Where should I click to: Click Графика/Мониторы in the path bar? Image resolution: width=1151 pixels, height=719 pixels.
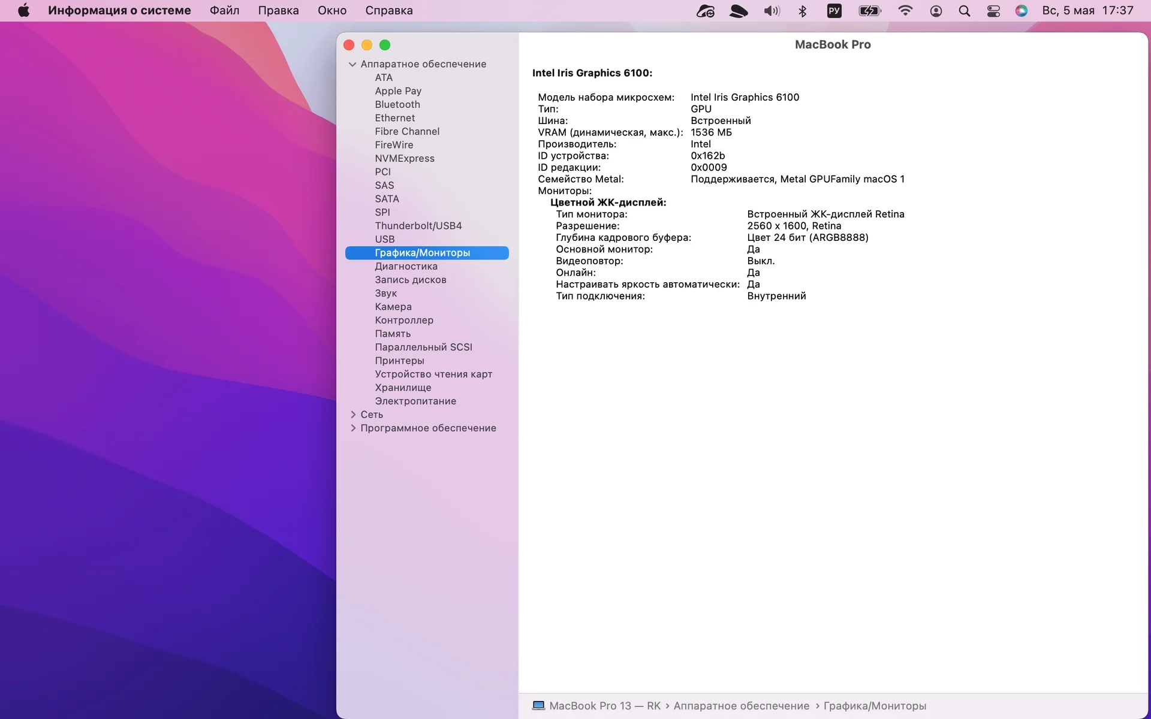point(875,706)
